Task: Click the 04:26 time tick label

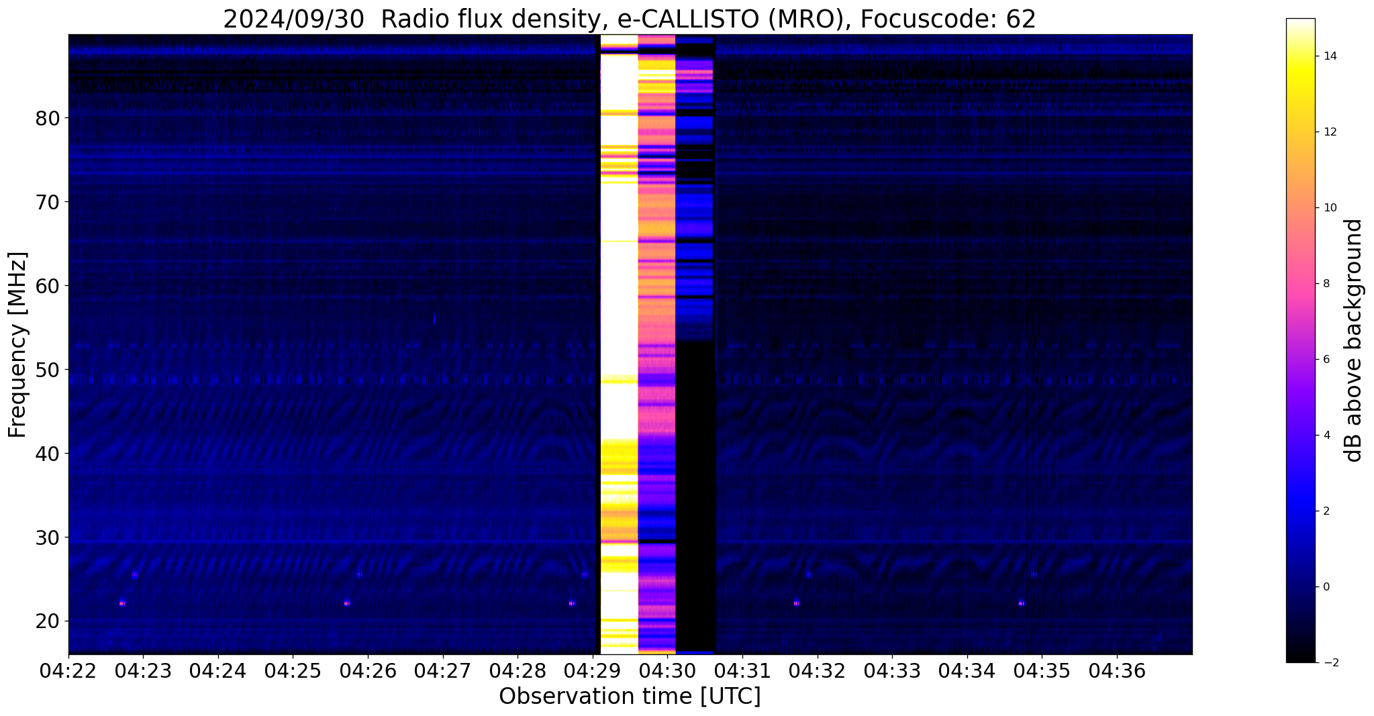Action: click(x=368, y=671)
